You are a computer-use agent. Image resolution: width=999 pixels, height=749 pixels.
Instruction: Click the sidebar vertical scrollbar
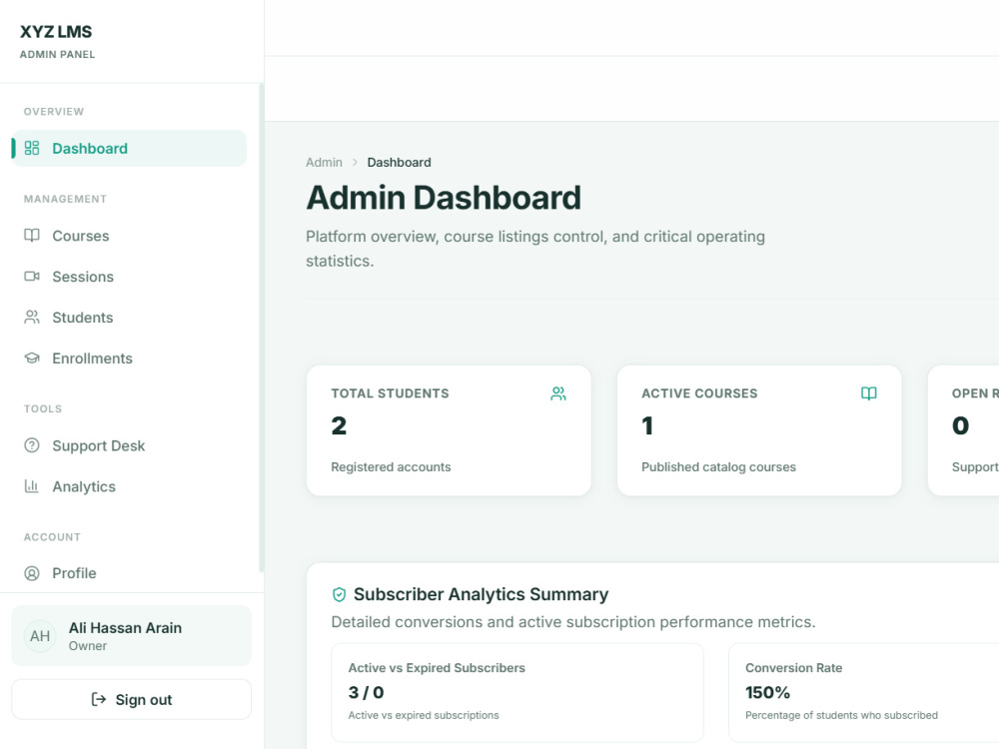[x=261, y=328]
